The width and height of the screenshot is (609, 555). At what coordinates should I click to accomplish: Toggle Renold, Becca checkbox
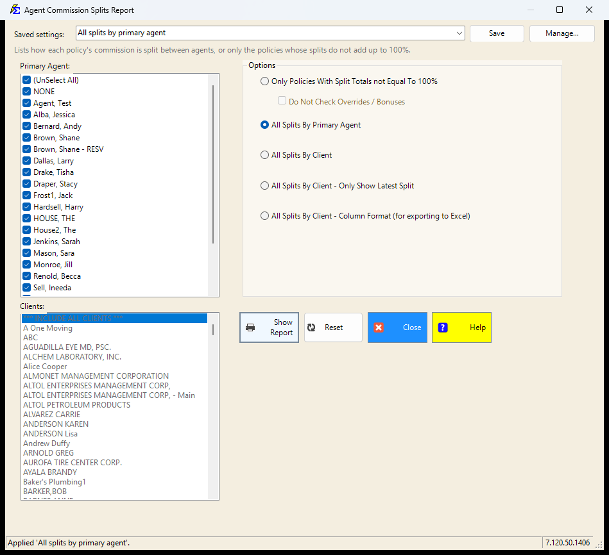[26, 276]
